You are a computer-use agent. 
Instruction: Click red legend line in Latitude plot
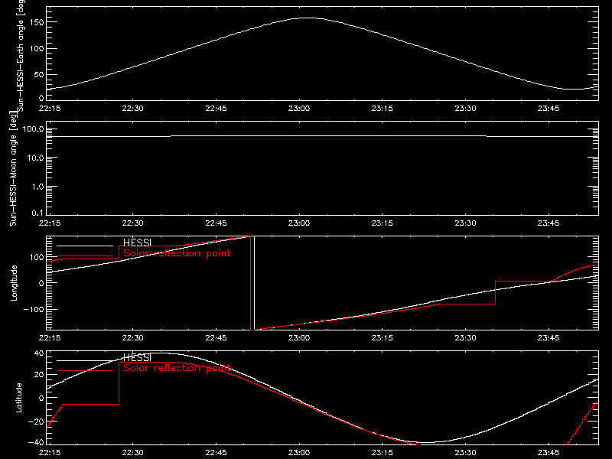[x=85, y=371]
